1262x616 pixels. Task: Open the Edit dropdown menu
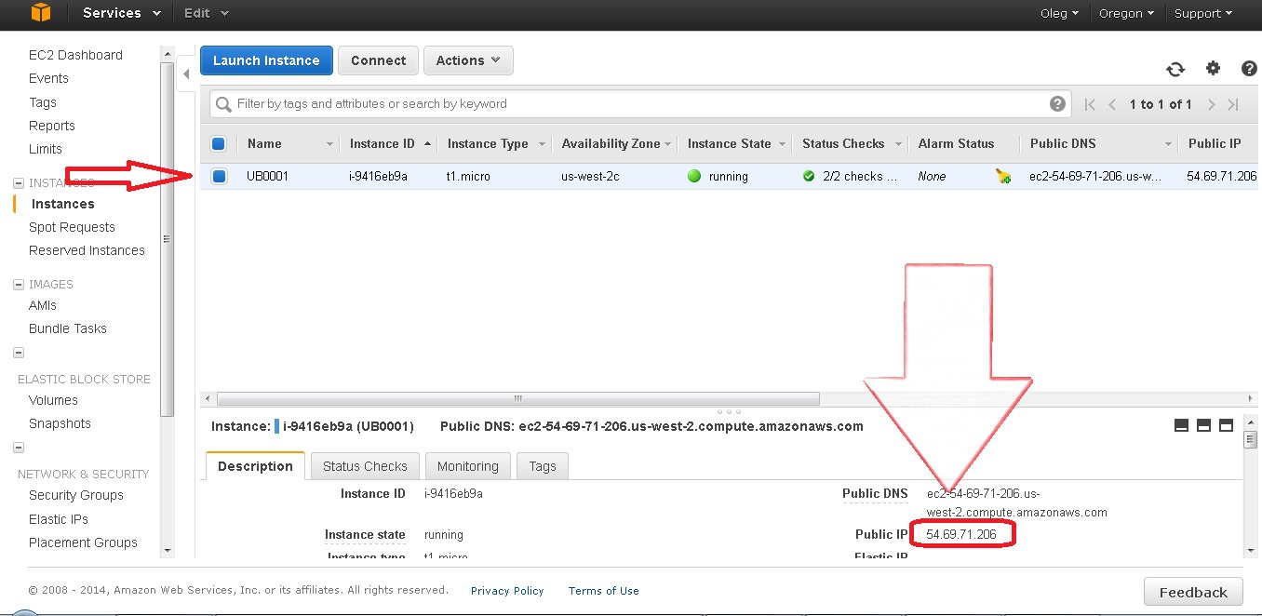click(207, 13)
